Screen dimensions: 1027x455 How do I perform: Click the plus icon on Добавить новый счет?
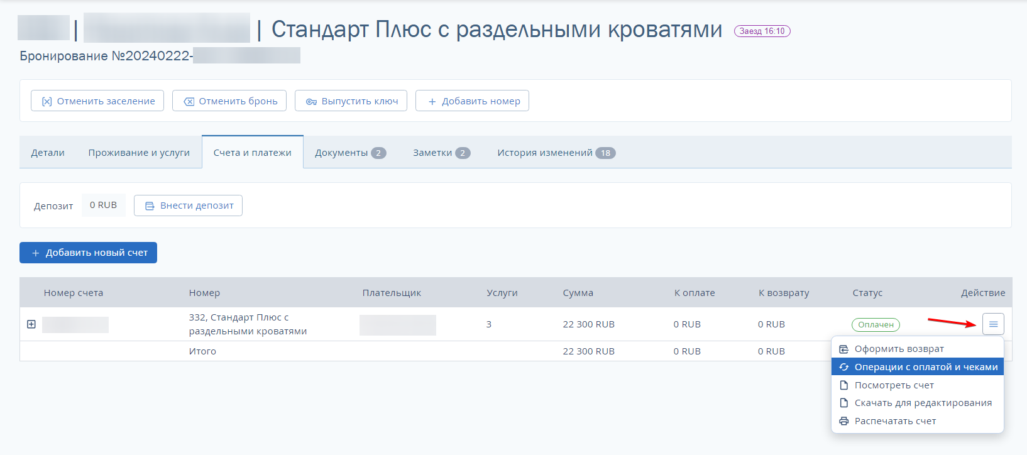click(x=36, y=253)
